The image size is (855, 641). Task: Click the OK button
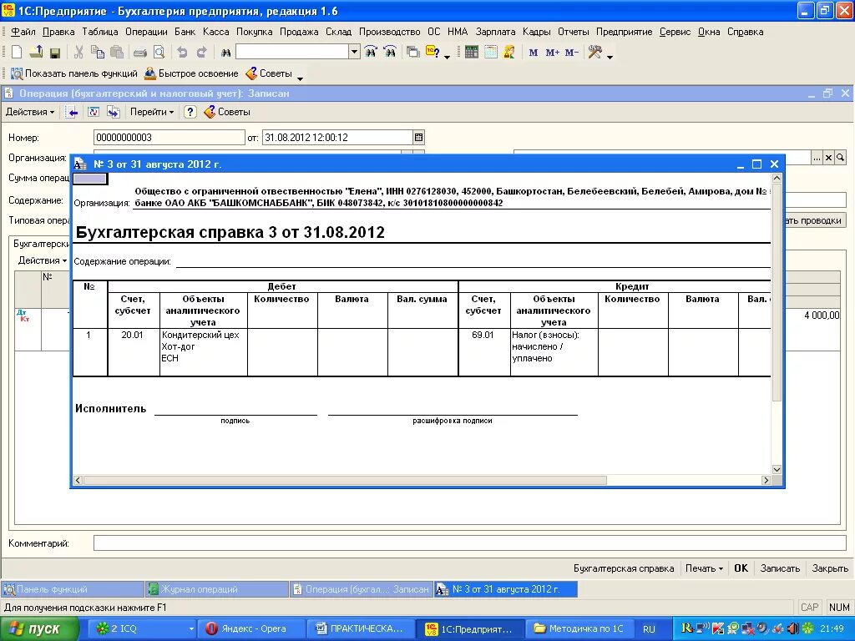(741, 568)
